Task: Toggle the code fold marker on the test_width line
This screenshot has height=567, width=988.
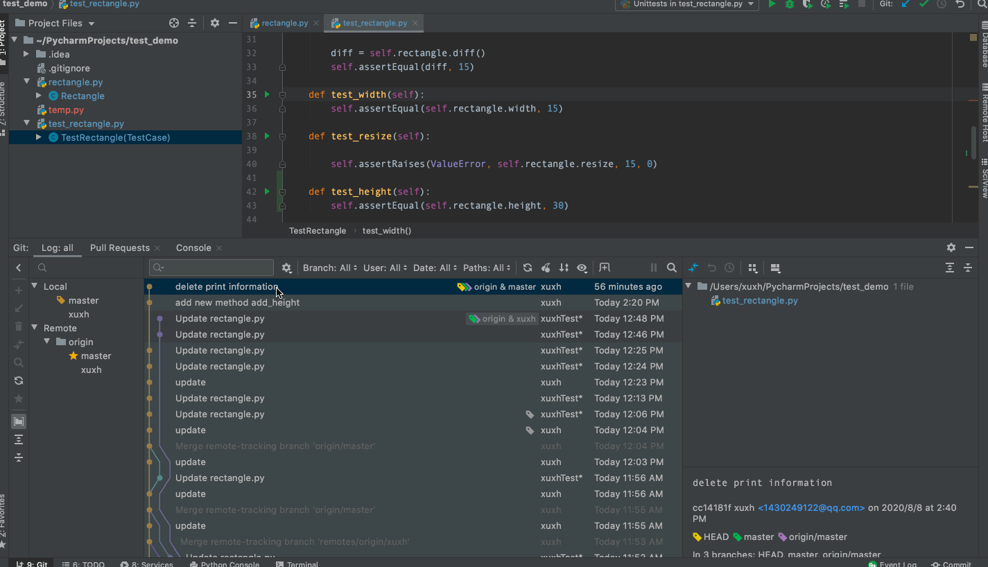Action: [x=282, y=94]
